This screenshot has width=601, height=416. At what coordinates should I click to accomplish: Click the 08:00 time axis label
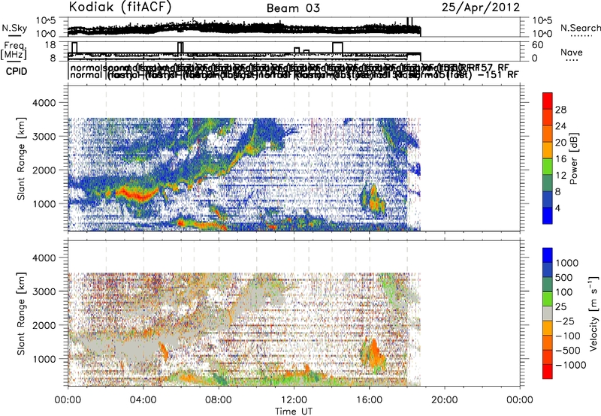click(x=219, y=400)
